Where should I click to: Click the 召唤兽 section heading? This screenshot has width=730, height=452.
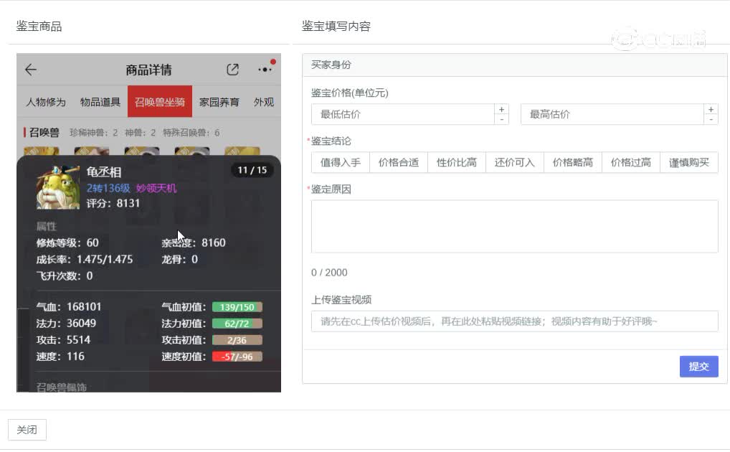(44, 133)
